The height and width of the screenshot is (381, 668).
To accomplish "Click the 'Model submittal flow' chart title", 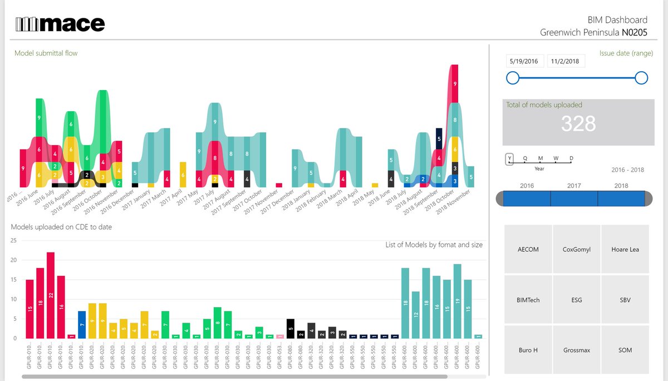I will point(46,53).
